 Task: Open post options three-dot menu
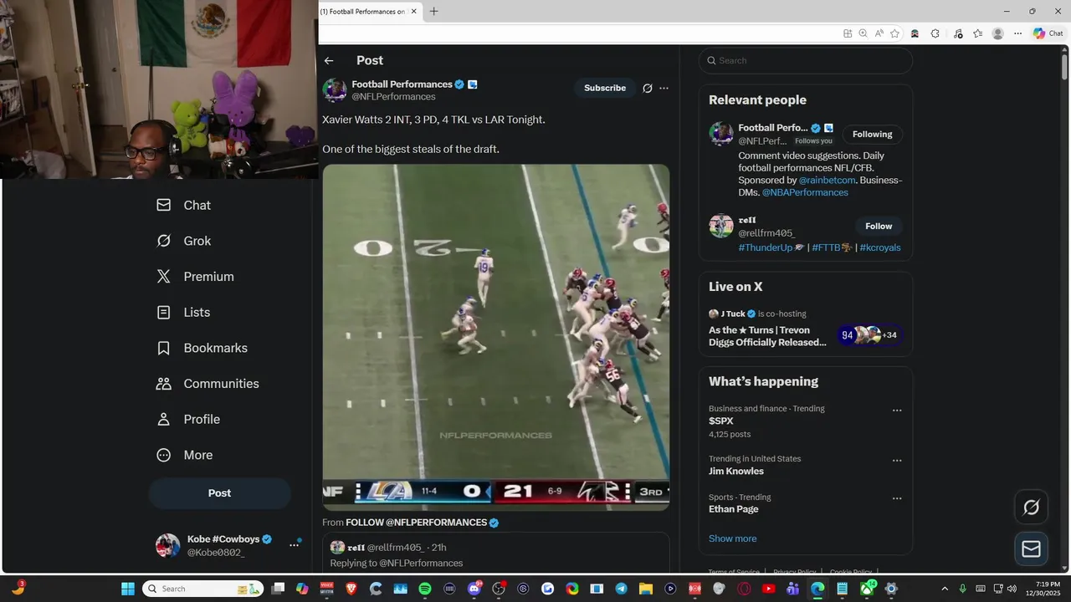click(x=664, y=88)
